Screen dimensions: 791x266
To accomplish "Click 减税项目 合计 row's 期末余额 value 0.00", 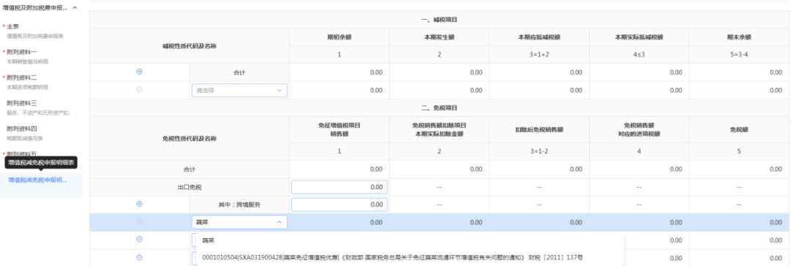I will click(x=776, y=72).
